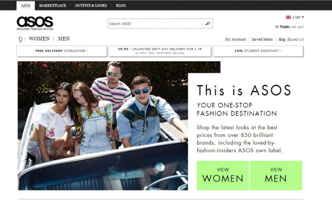Viewport: 332px width, 200px height.
Task: Click the £9.95 unlimited next day delivery banner
Action: (x=160, y=51)
